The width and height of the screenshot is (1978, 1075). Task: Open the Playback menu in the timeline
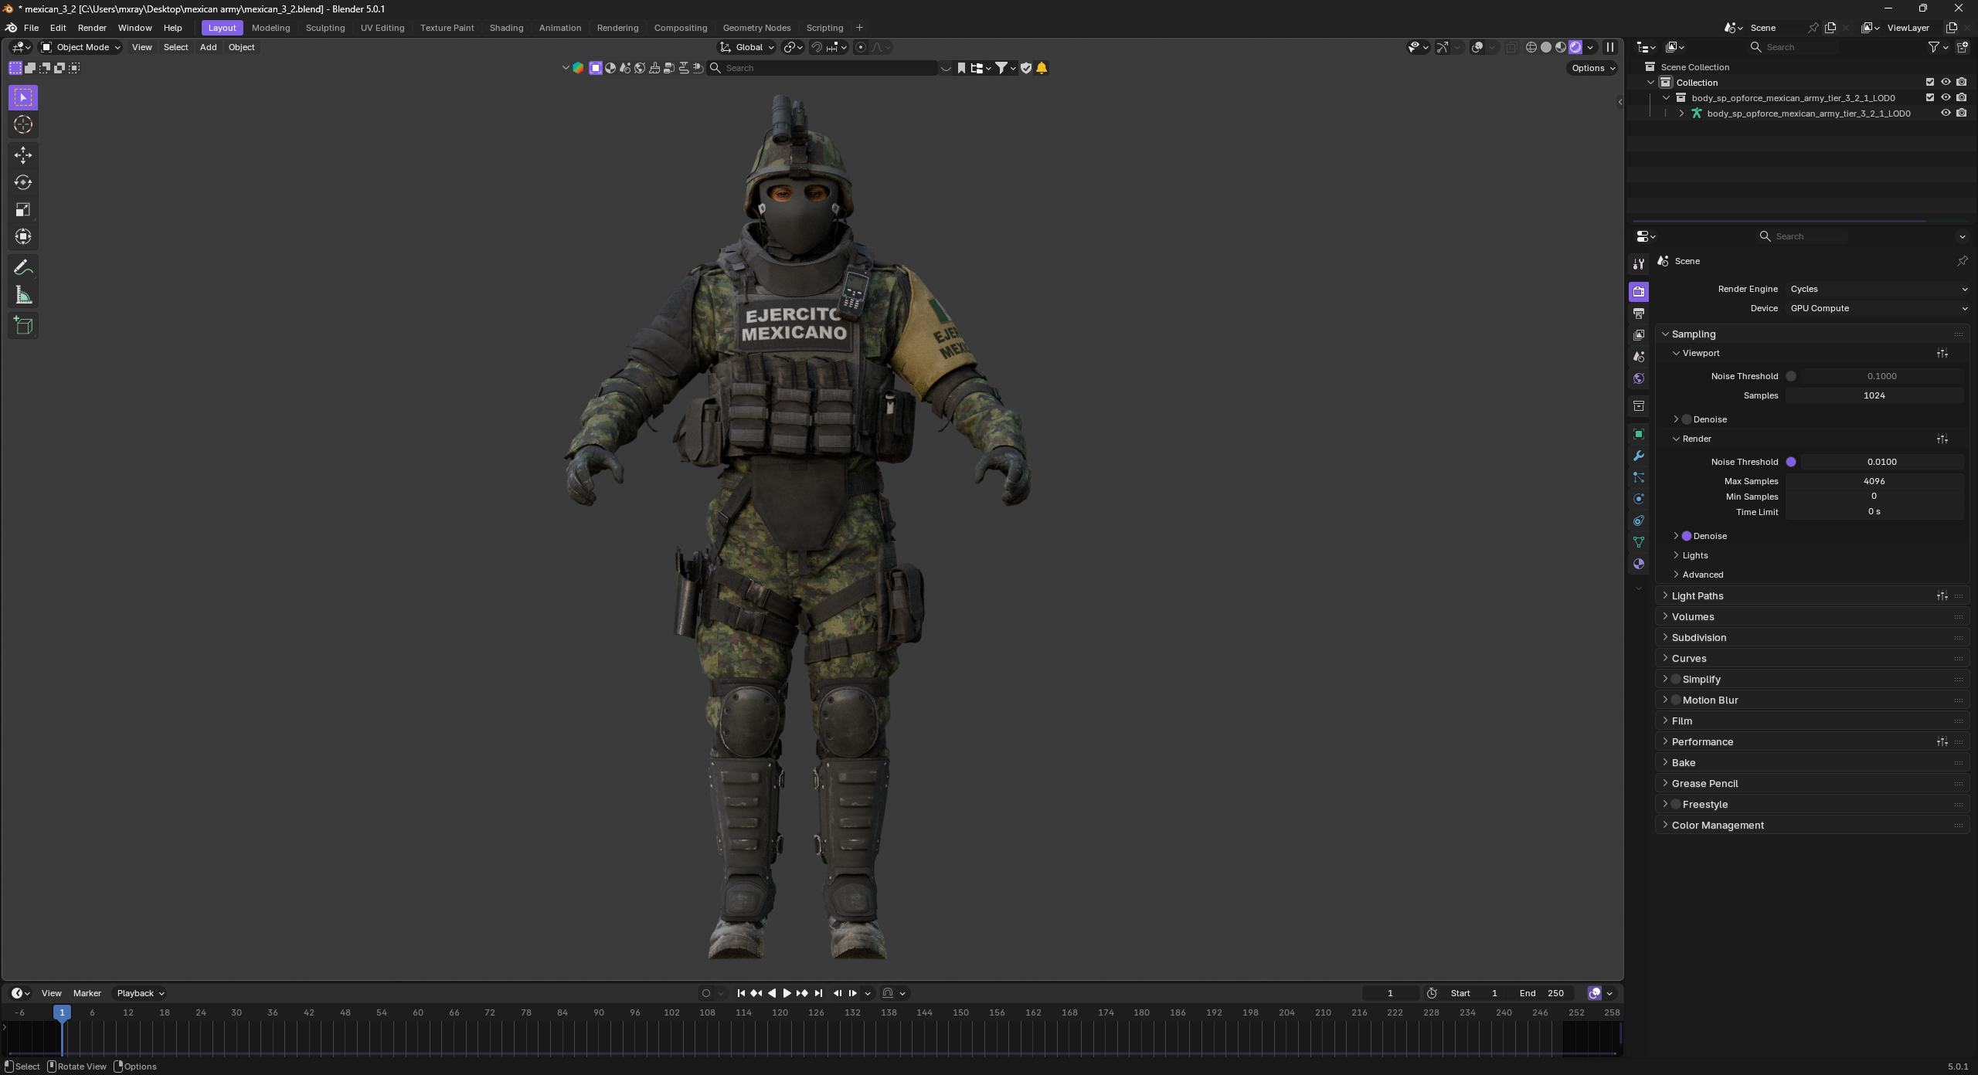140,993
